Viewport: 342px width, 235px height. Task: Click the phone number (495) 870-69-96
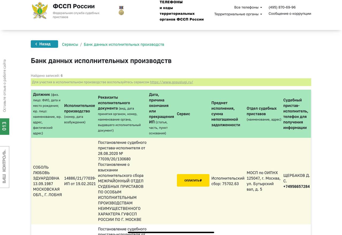tap(282, 7)
